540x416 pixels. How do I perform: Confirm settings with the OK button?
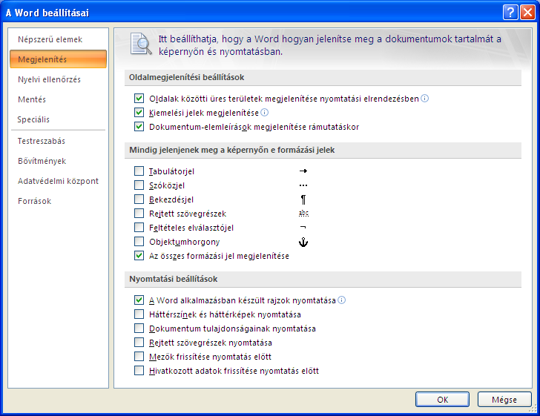pos(443,400)
